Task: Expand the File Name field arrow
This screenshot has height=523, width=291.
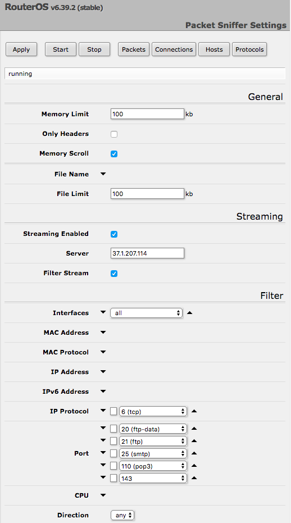Action: [x=103, y=174]
